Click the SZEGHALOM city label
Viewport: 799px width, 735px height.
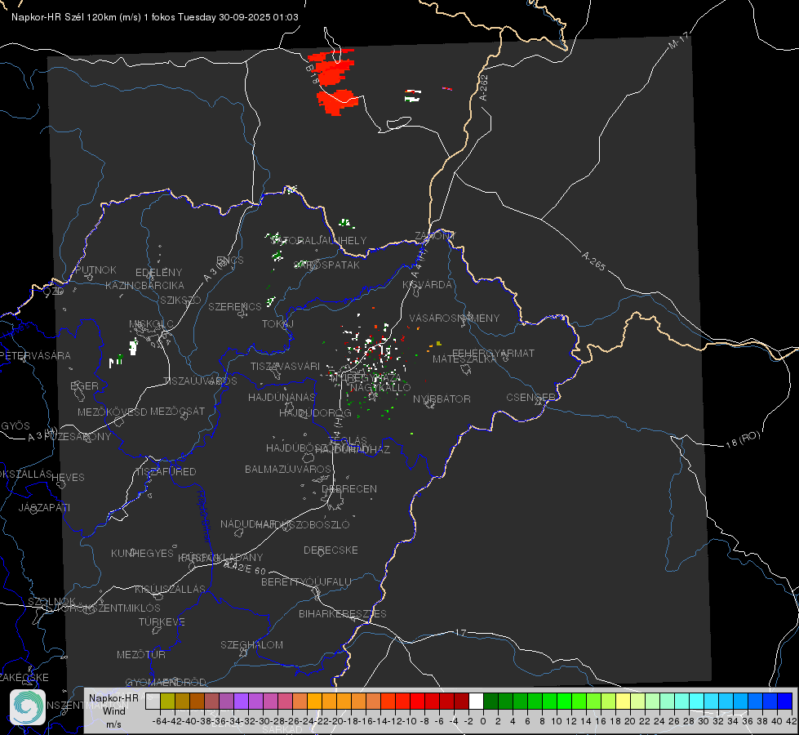251,644
